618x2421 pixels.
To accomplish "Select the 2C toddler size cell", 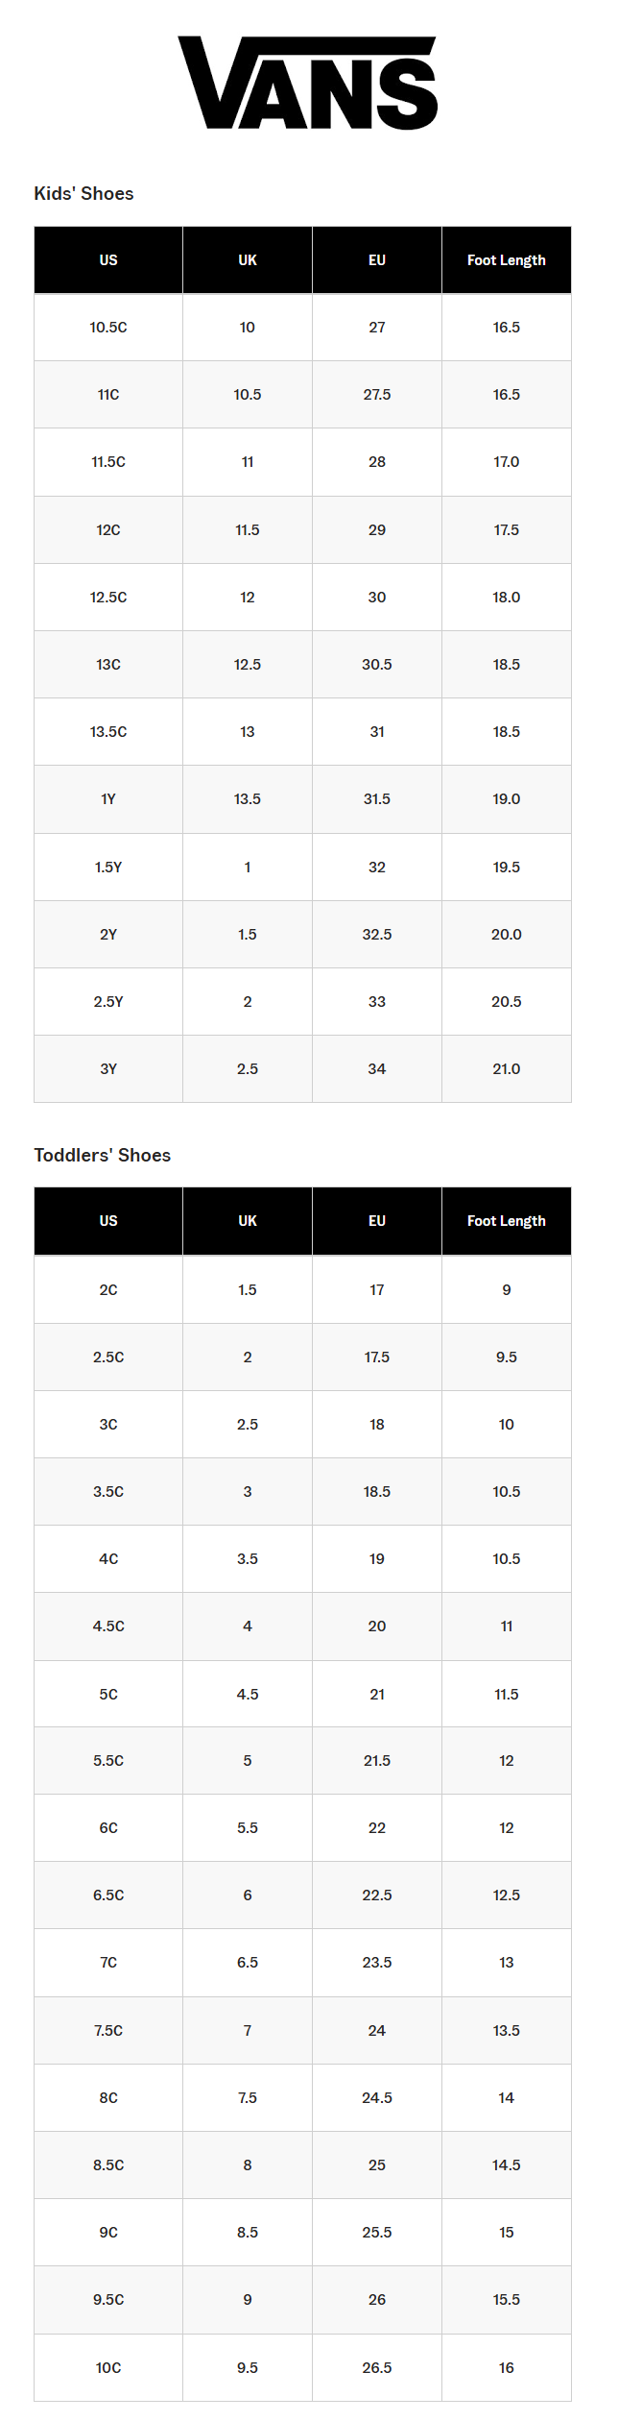I will coord(108,1290).
